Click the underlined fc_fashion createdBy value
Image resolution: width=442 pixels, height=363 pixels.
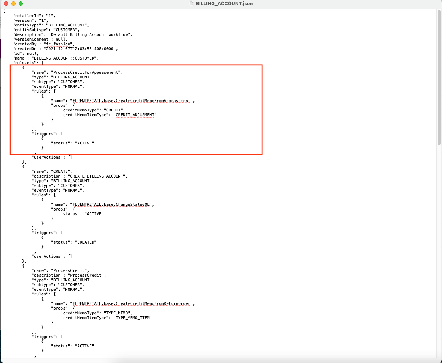pos(59,44)
